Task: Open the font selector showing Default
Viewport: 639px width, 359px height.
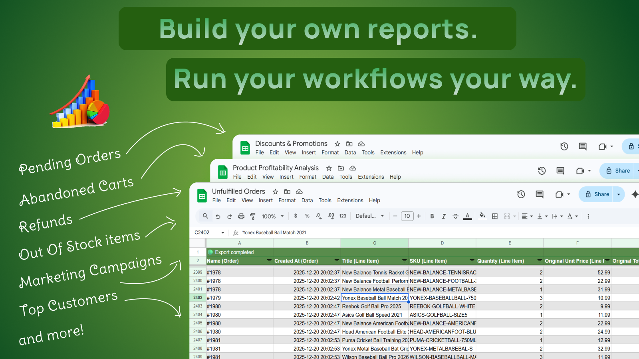Action: [x=368, y=216]
